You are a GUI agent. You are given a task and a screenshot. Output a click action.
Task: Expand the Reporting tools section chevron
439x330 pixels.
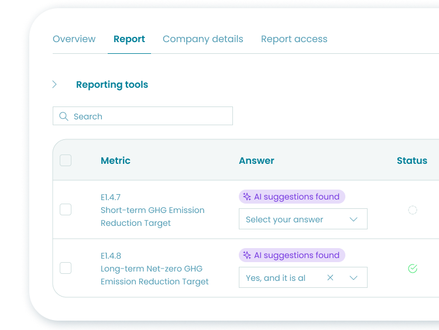click(x=54, y=84)
